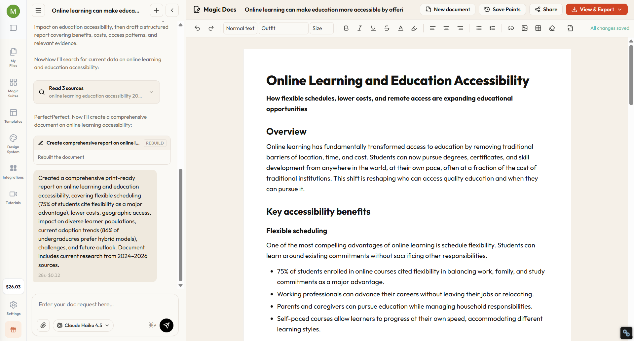This screenshot has height=341, width=634.
Task: Click the document scrollbar thumb
Action: [631, 75]
